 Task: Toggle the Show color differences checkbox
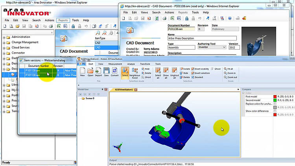(275, 111)
